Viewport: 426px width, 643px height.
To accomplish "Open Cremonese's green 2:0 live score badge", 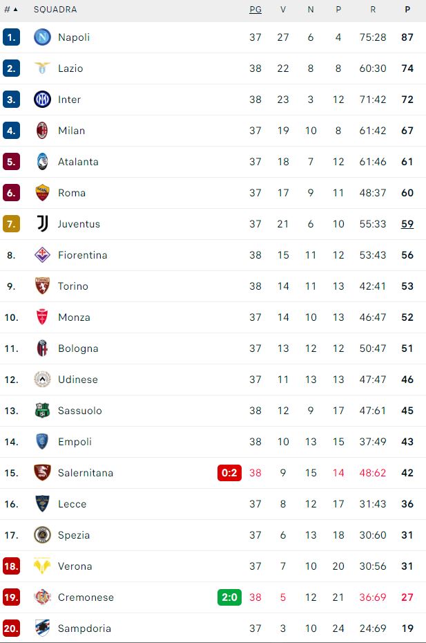I will pyautogui.click(x=229, y=597).
